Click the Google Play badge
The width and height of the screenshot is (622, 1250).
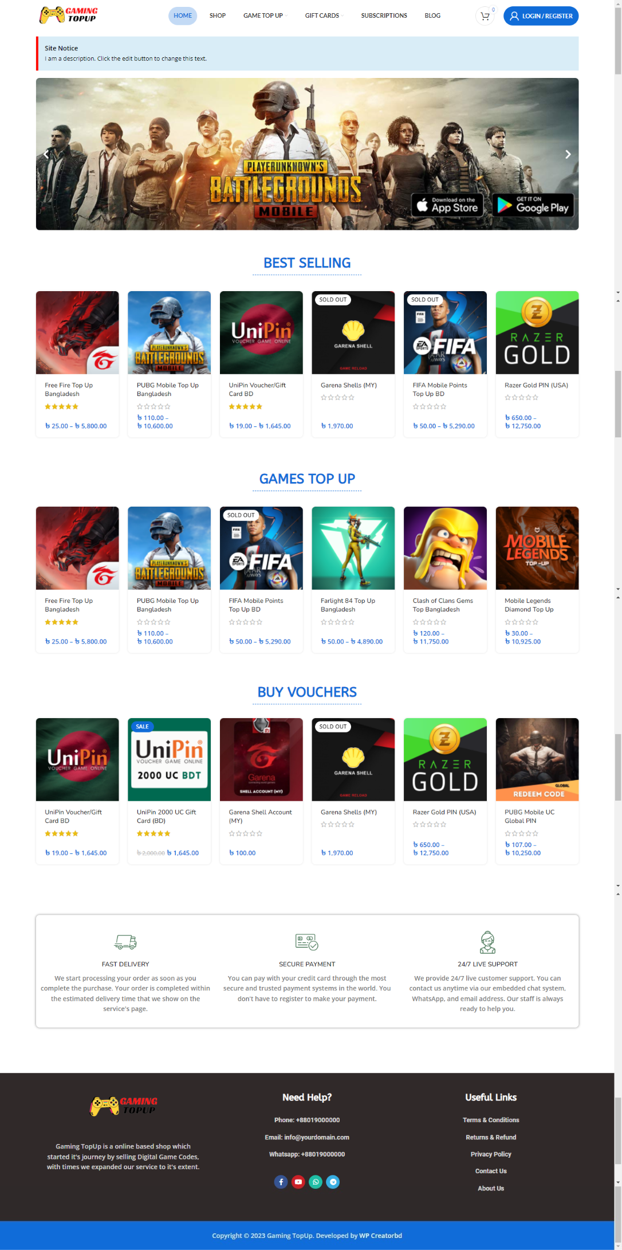point(533,205)
